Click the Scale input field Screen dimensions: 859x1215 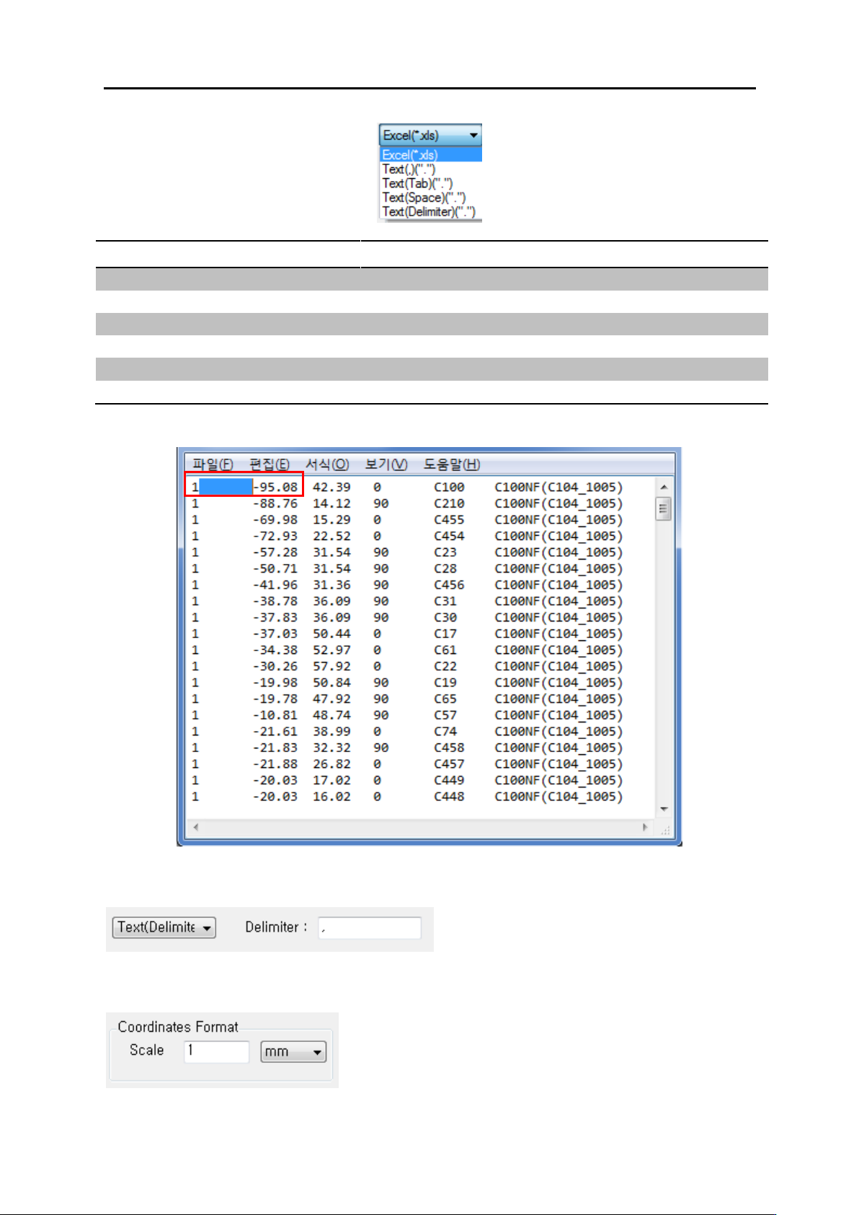pyautogui.click(x=216, y=1051)
